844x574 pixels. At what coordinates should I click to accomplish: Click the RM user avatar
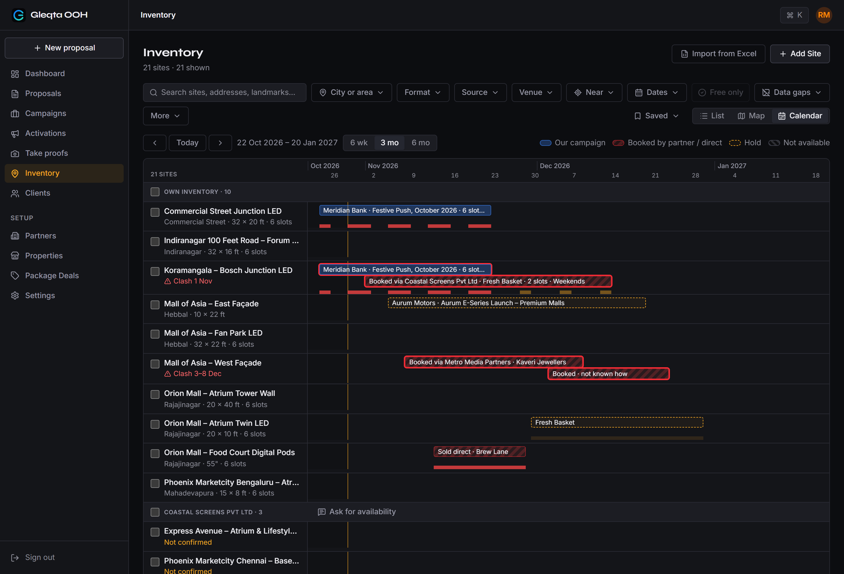pos(823,15)
